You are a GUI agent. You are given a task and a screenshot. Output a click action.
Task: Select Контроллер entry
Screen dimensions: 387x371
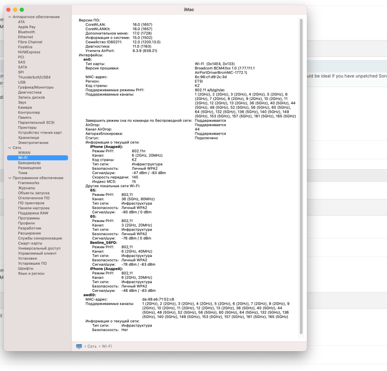click(x=29, y=113)
